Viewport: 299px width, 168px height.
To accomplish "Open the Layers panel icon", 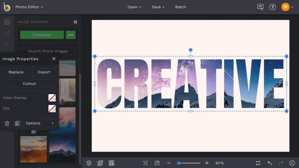I will point(89,163).
